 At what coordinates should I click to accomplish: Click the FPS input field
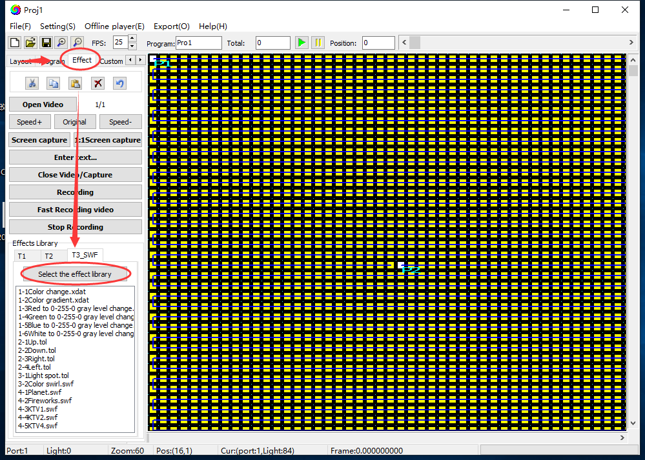click(120, 43)
